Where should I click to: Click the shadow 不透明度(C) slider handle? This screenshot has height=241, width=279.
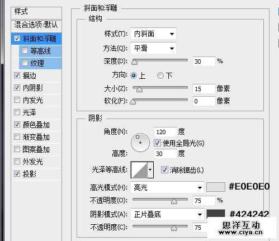[174, 228]
